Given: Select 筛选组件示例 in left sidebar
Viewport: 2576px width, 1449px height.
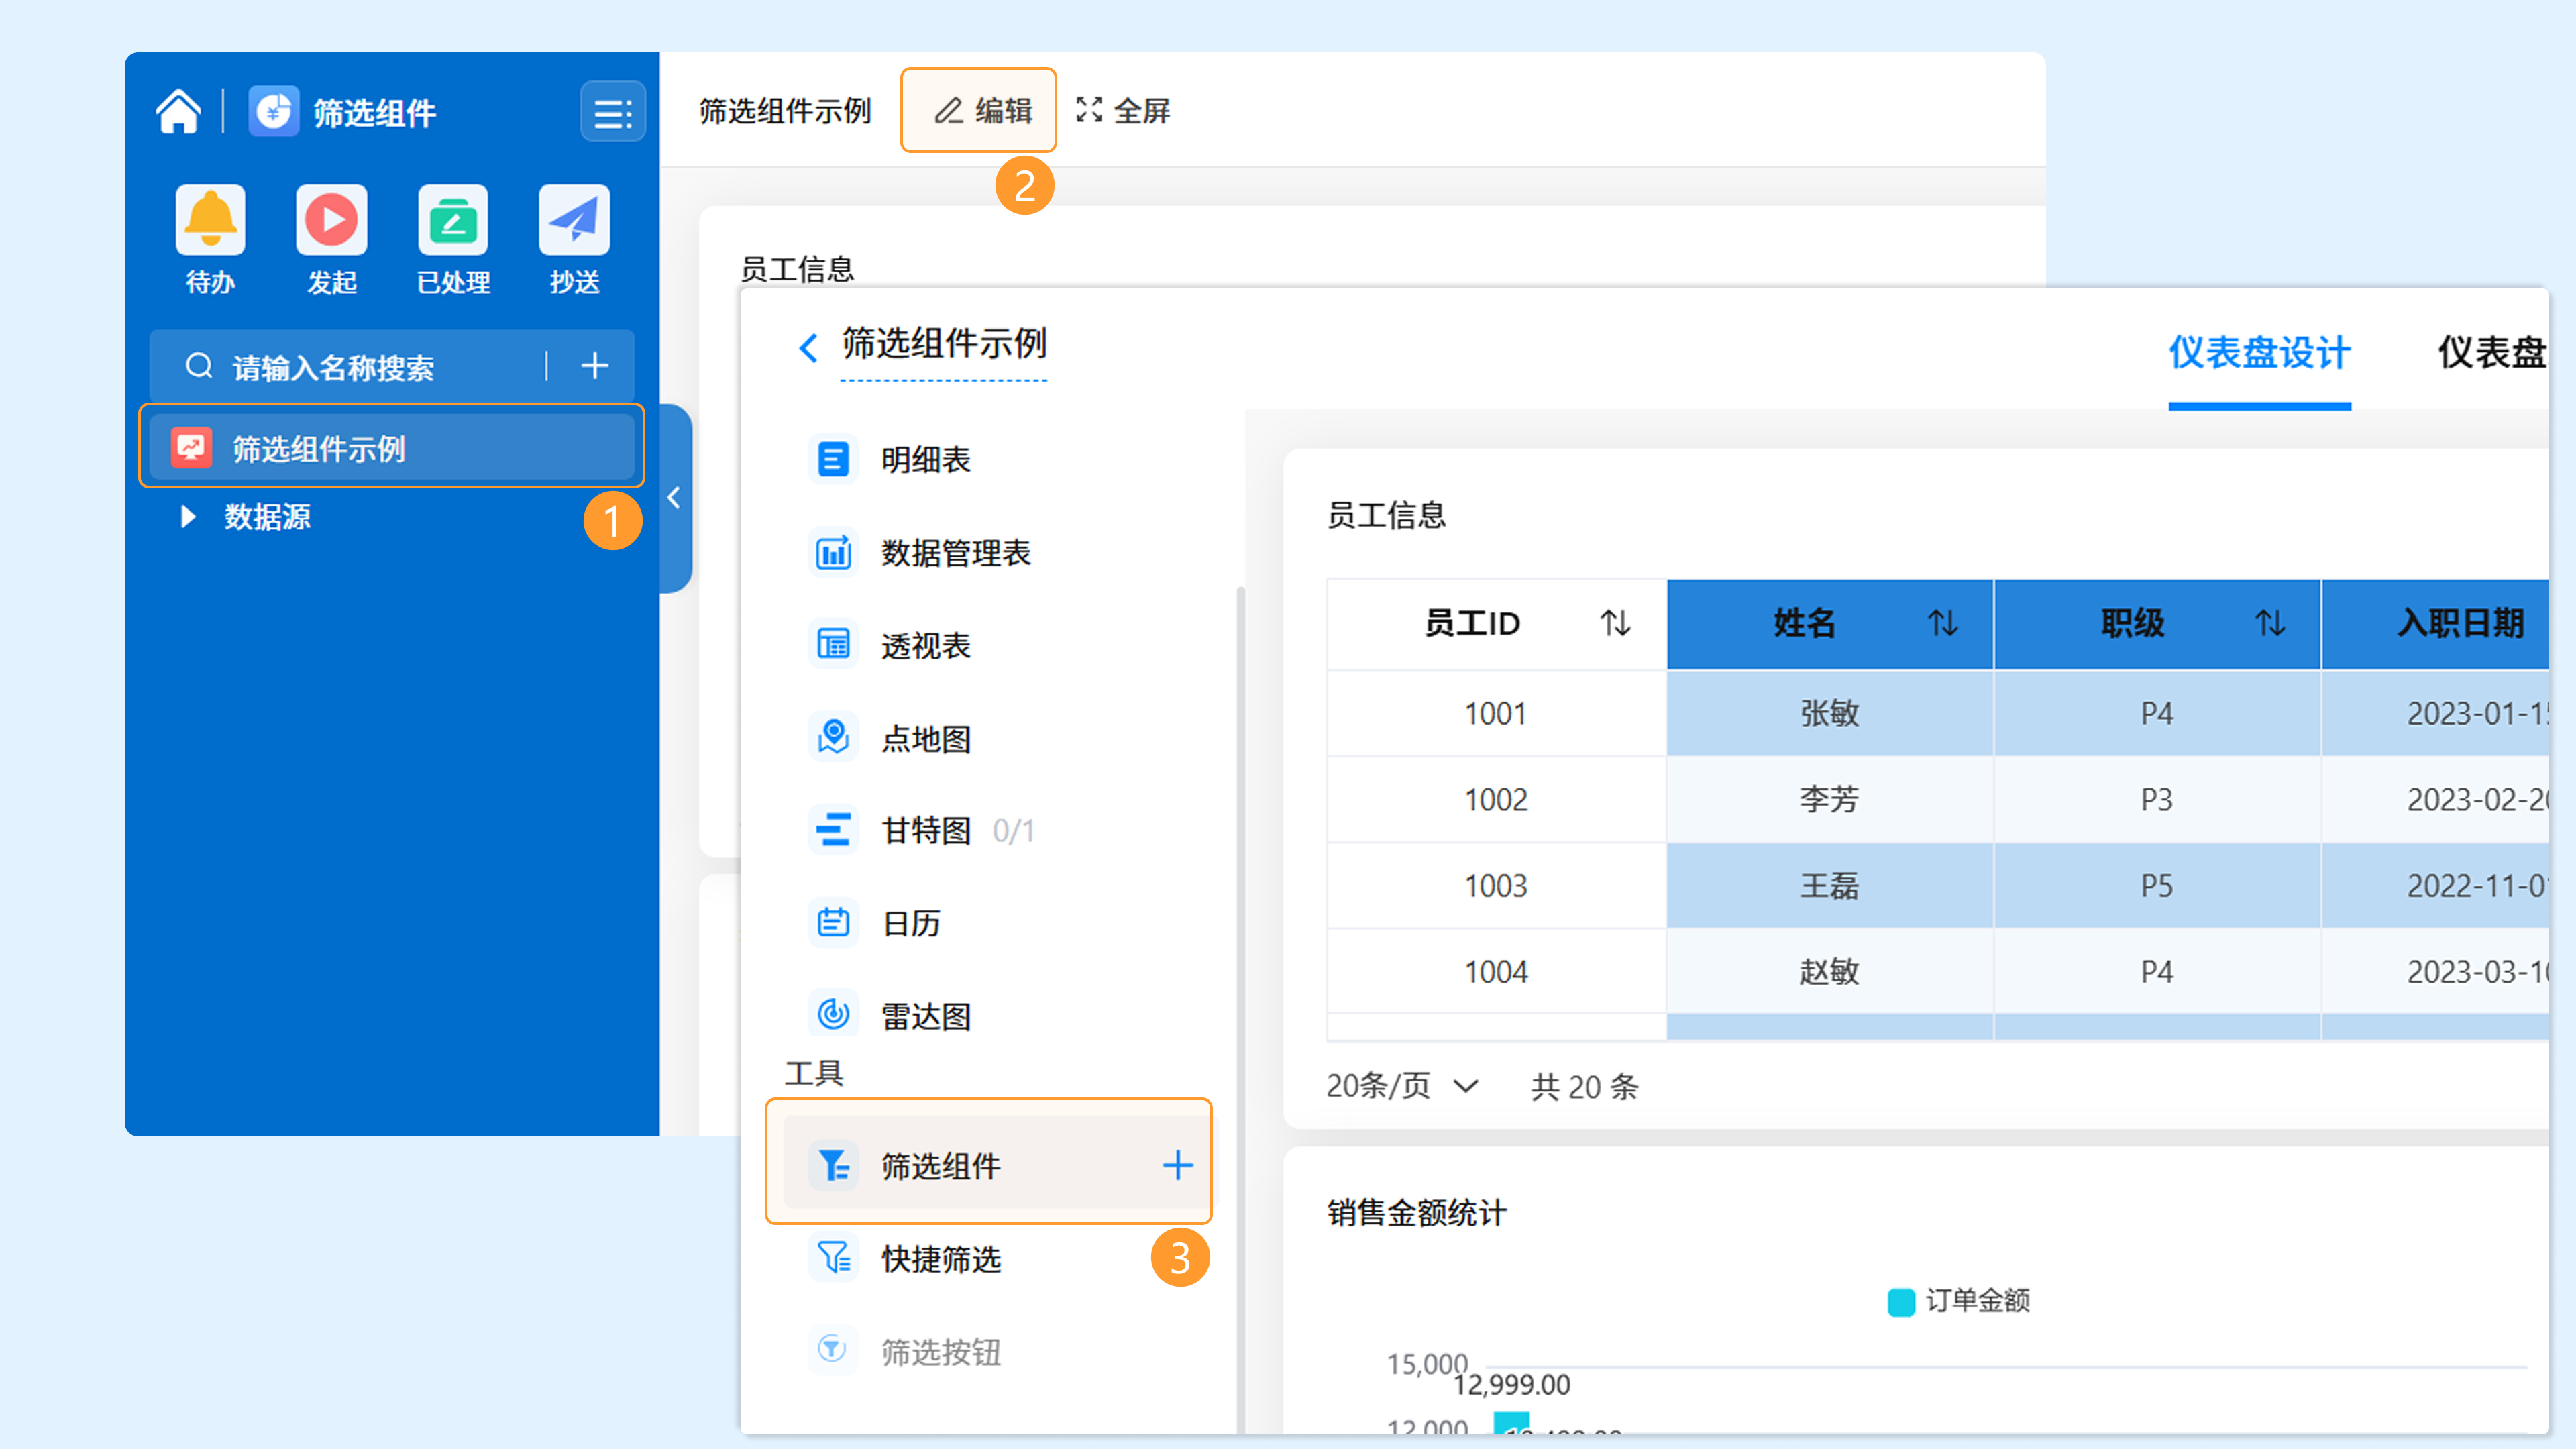Looking at the screenshot, I should point(391,448).
